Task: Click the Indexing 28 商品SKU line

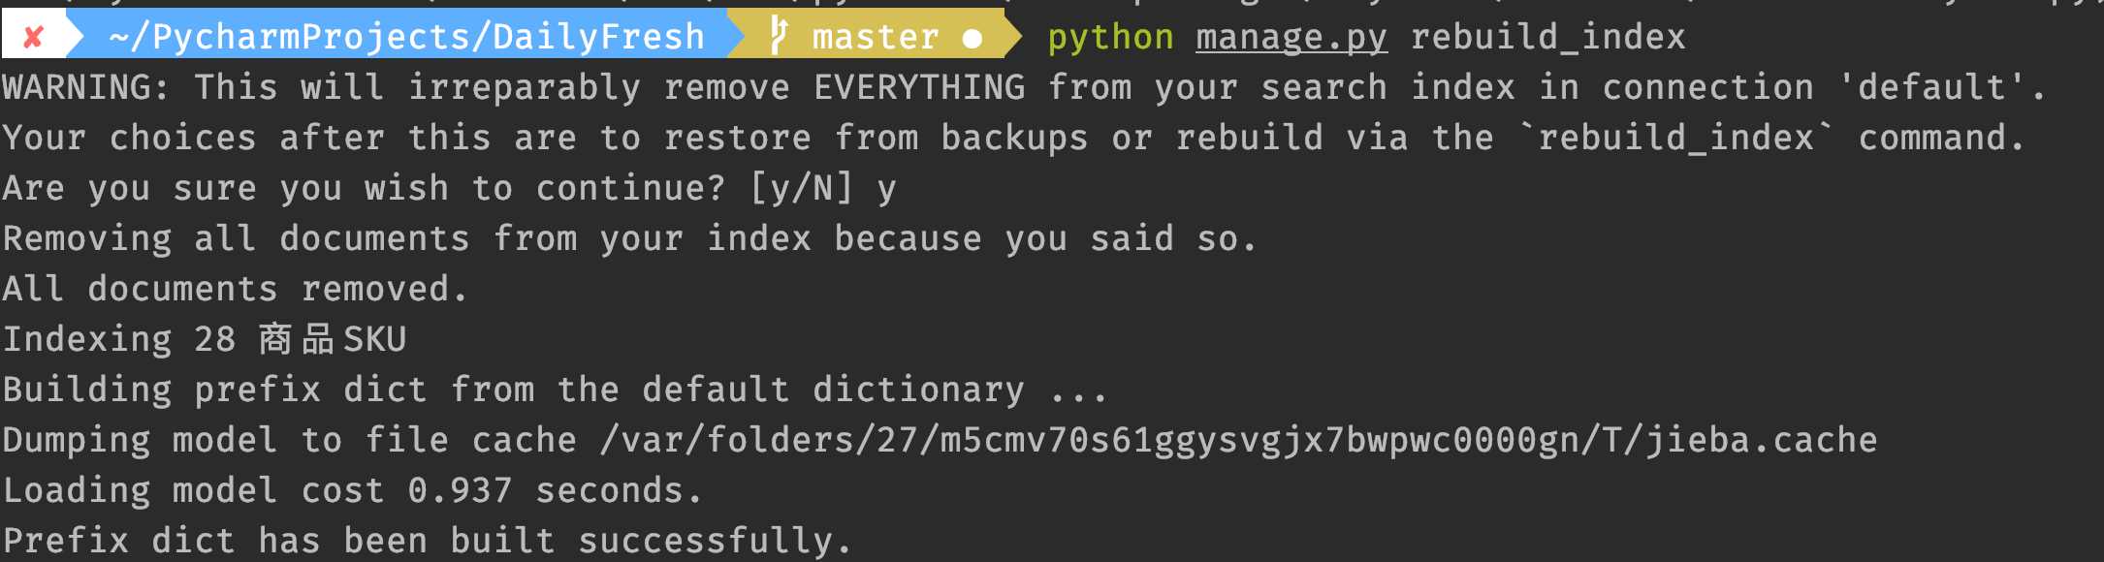Action: click(x=205, y=339)
